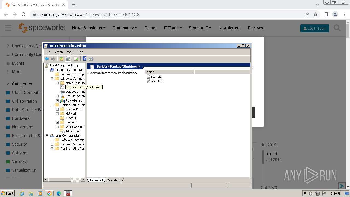Open the IT Tools dropdown
Viewport: 350px width, 197px height.
click(x=173, y=28)
